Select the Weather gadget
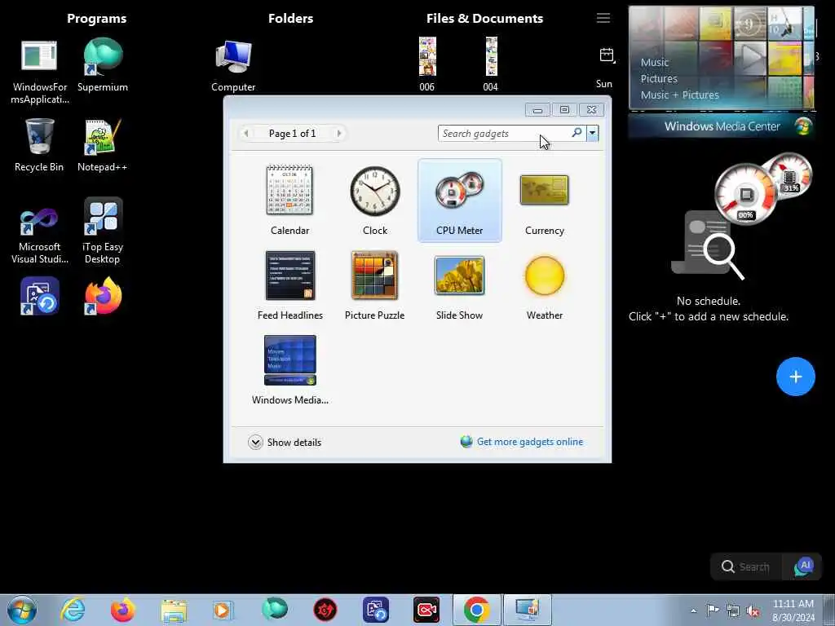The image size is (835, 626). tap(544, 285)
